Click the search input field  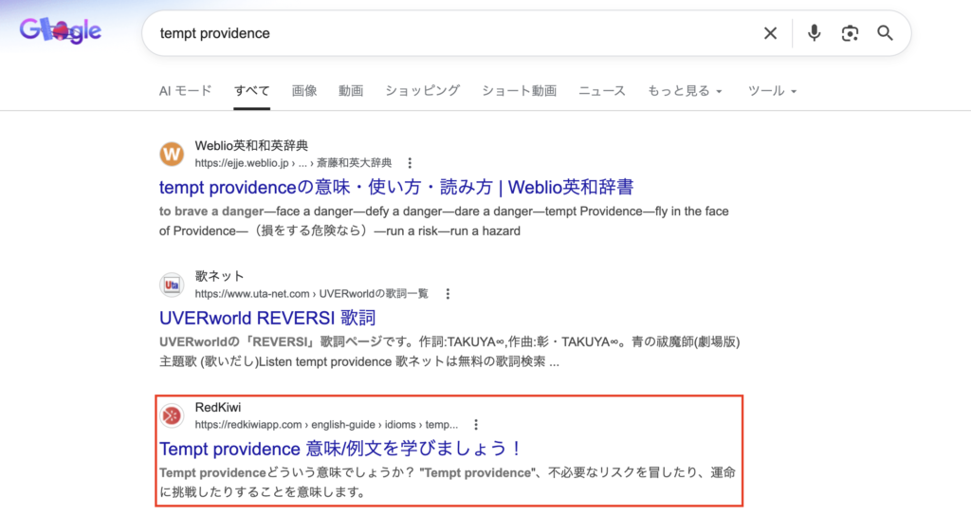[446, 33]
